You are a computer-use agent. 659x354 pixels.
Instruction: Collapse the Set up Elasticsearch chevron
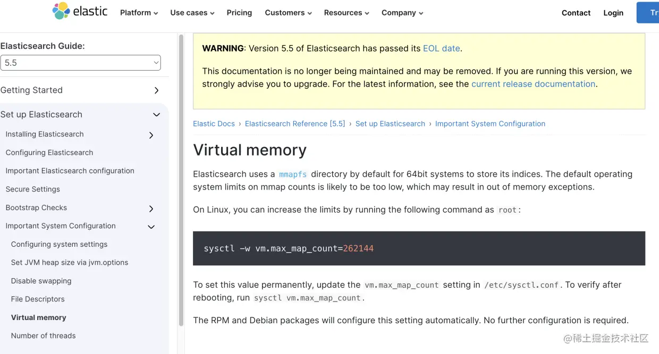(x=156, y=115)
